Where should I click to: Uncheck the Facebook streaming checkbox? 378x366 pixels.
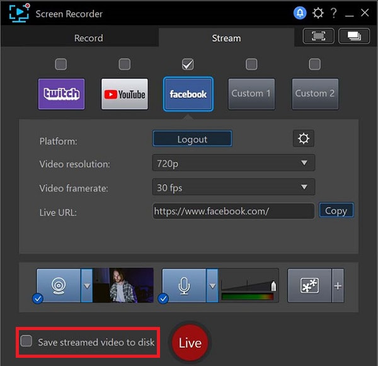pyautogui.click(x=188, y=64)
